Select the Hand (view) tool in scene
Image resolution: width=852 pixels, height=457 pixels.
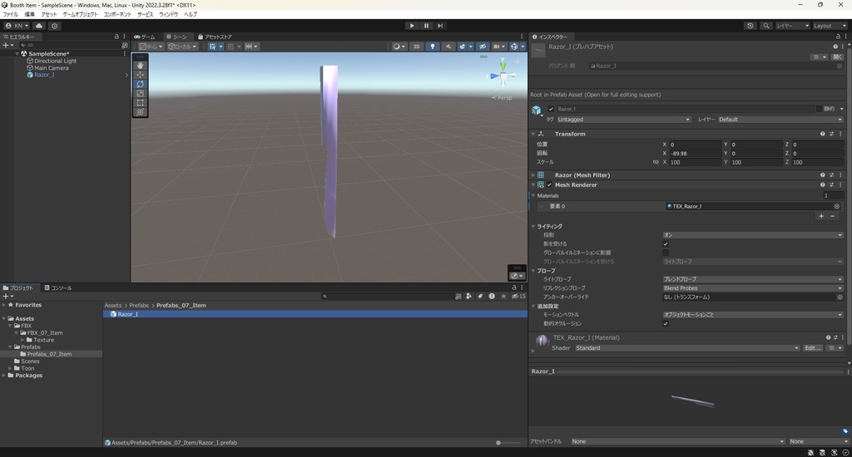click(140, 65)
